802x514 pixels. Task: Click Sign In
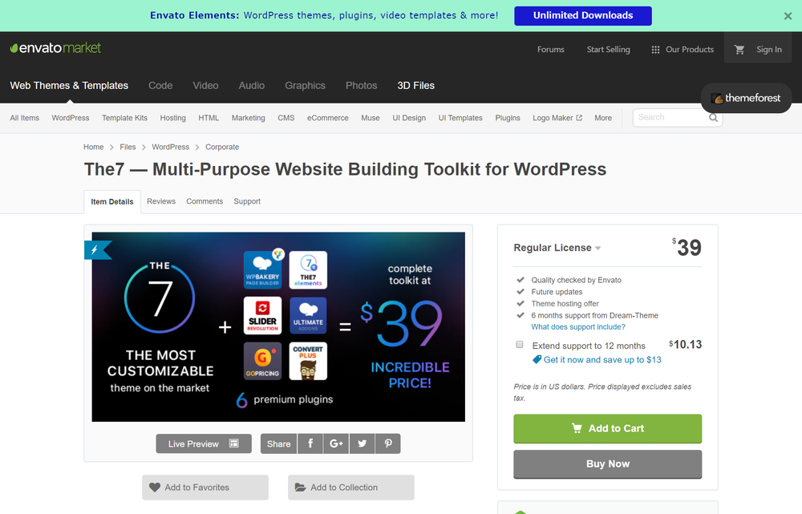(x=769, y=50)
